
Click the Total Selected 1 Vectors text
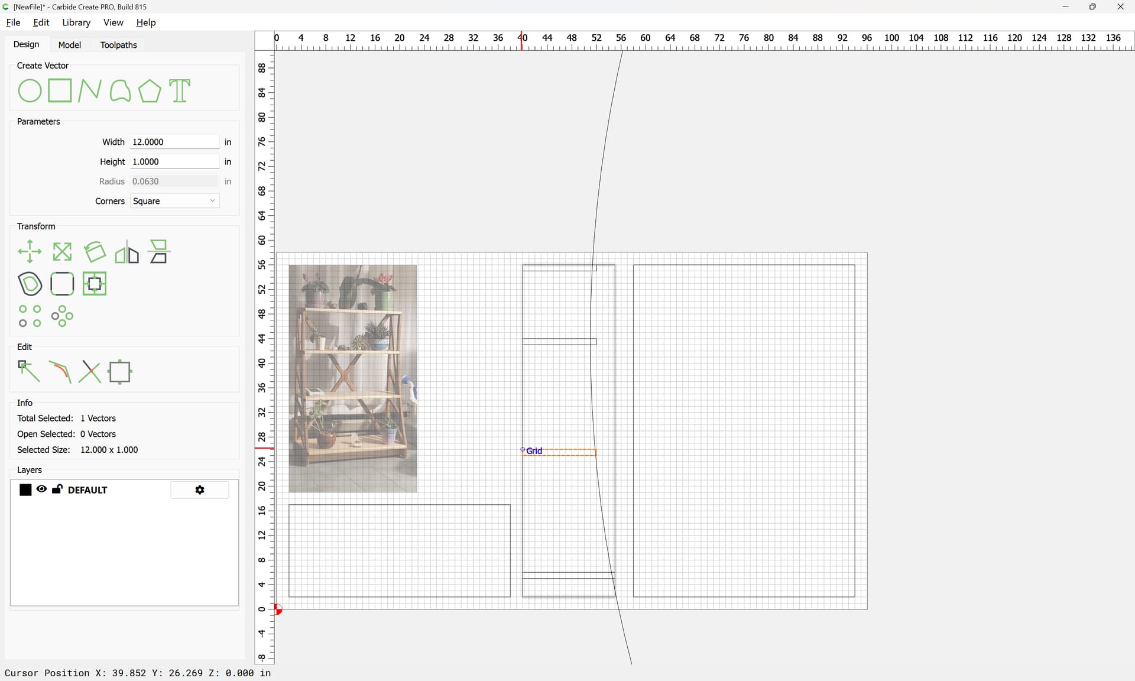[66, 418]
